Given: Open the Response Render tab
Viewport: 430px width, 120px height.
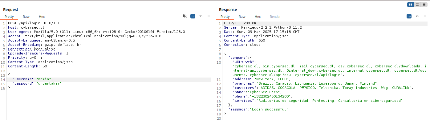Looking at the screenshot, I should [x=275, y=17].
